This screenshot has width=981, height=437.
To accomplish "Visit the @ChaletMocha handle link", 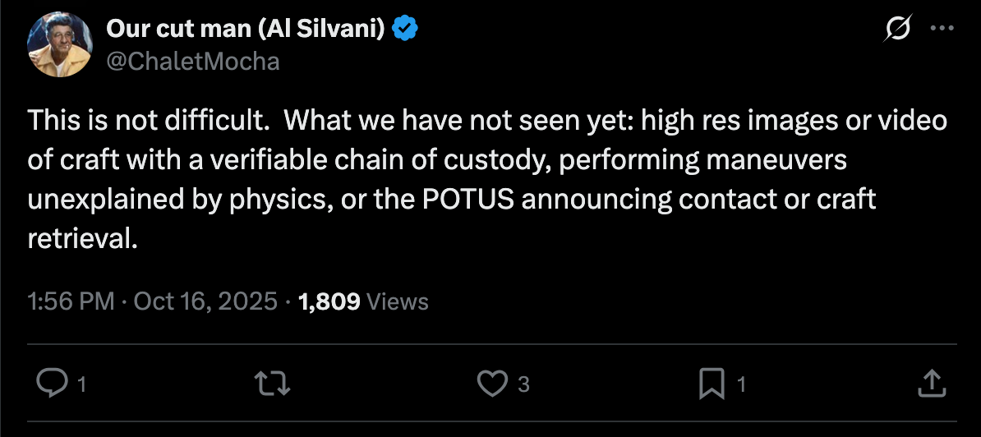I will tap(193, 61).
